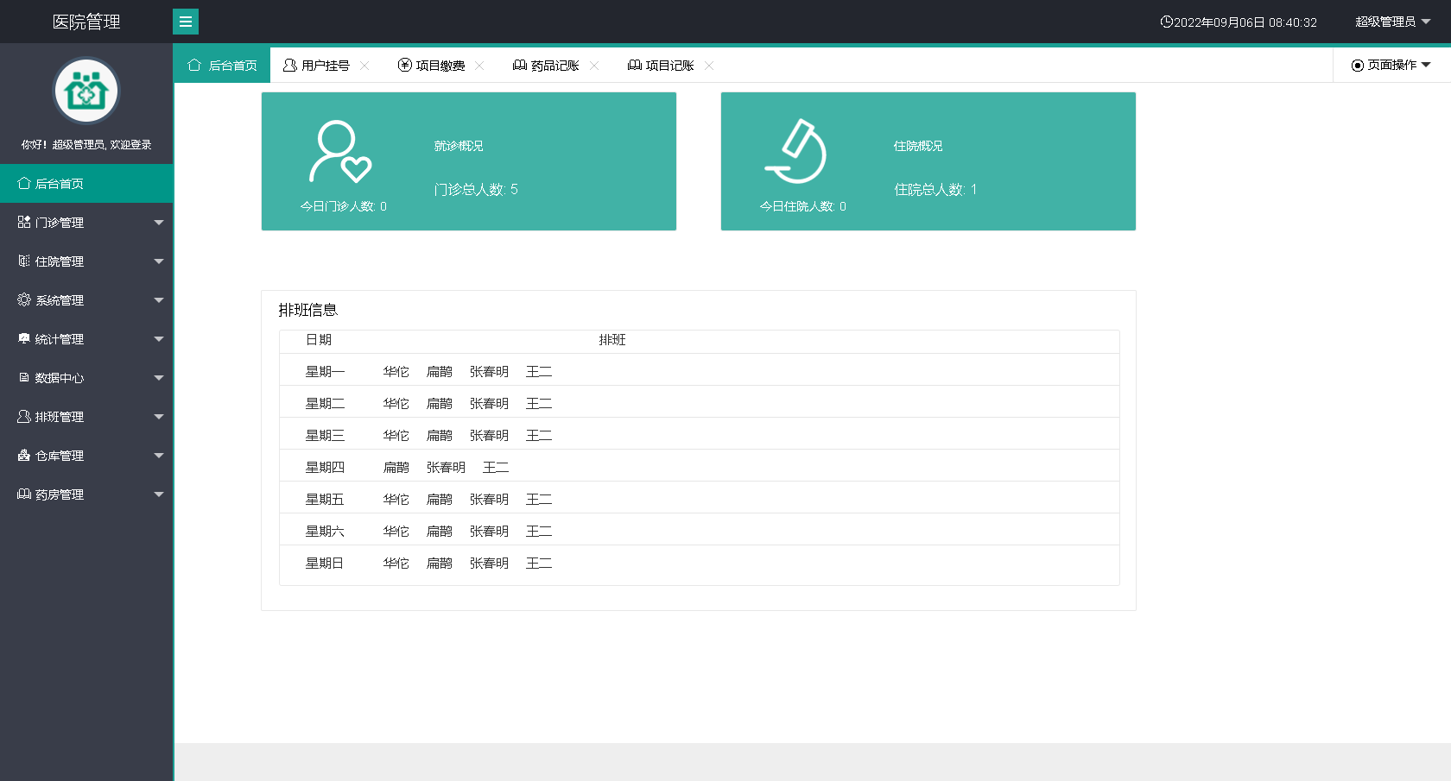Image resolution: width=1451 pixels, height=781 pixels.
Task: Click the home icon beside 后台首页 in sidebar
Action: [24, 183]
